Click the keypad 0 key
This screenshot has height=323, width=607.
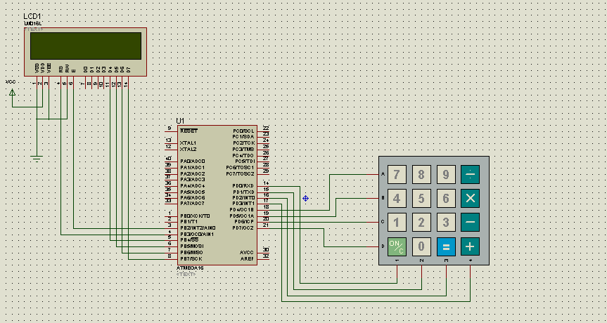(421, 246)
